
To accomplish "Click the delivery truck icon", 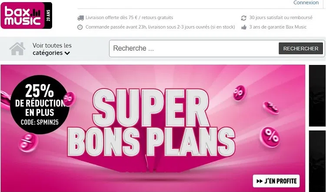I will pyautogui.click(x=80, y=18).
